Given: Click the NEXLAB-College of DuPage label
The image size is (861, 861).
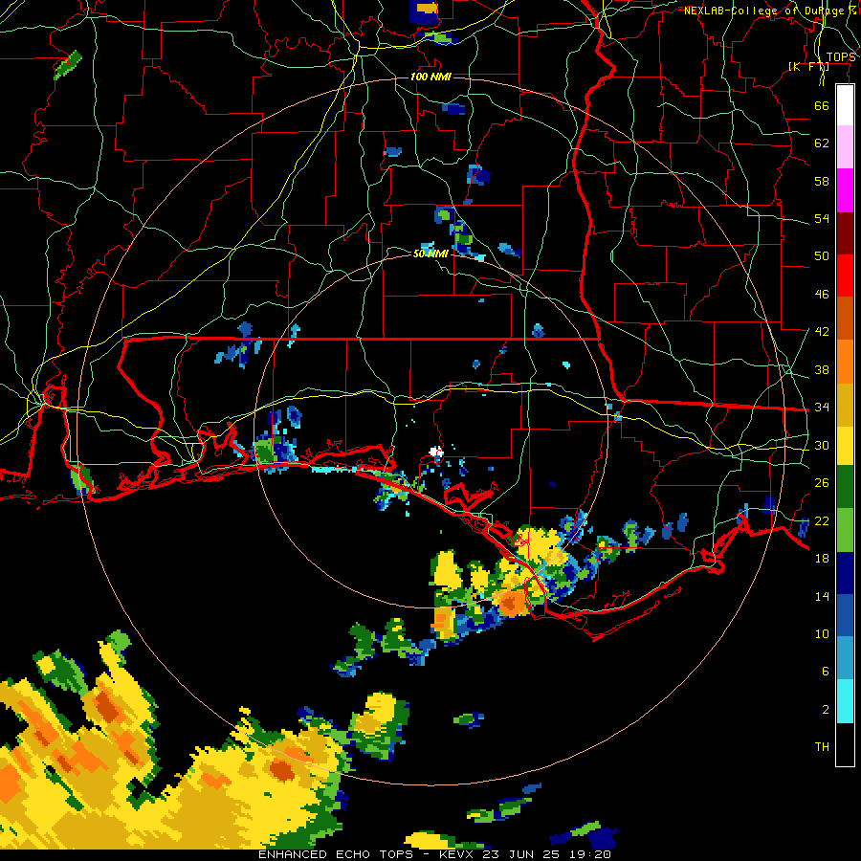Looking at the screenshot, I should click(x=769, y=11).
